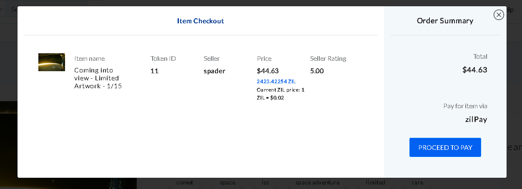This screenshot has width=522, height=189.
Task: Click the Order Summary heading
Action: (445, 20)
